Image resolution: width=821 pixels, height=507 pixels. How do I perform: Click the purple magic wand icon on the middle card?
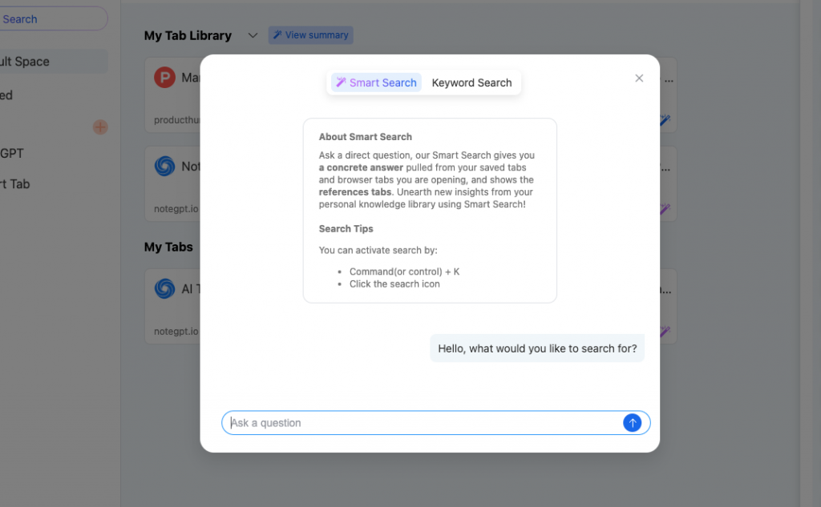pos(664,209)
